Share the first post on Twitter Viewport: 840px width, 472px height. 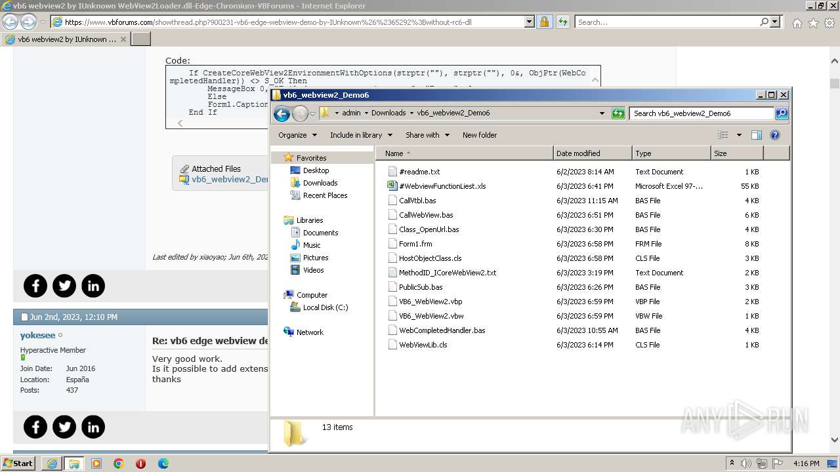pos(64,286)
